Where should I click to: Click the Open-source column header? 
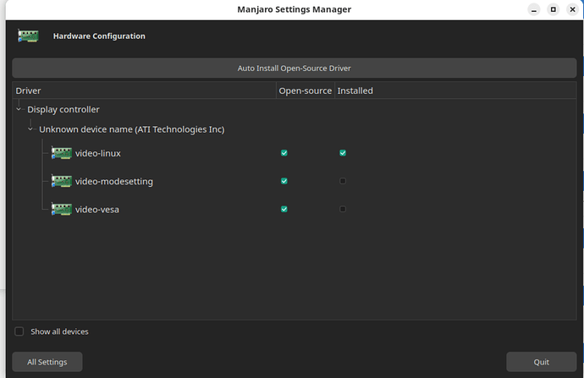[x=305, y=90]
